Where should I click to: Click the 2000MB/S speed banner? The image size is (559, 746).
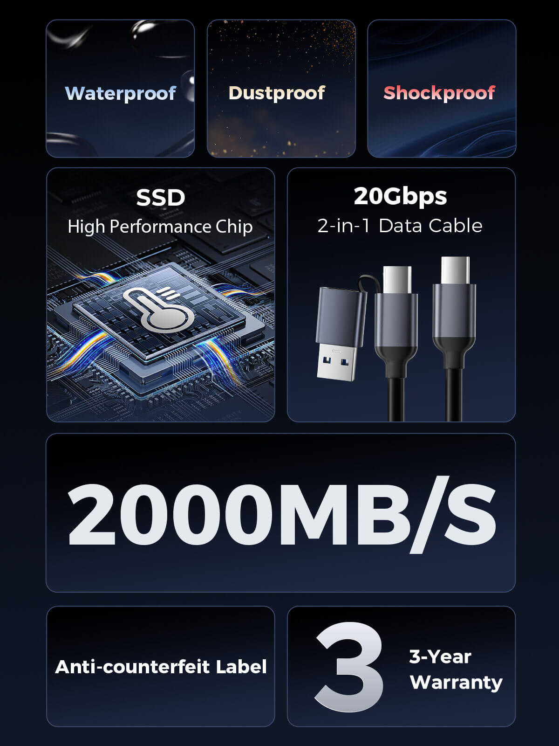(281, 513)
